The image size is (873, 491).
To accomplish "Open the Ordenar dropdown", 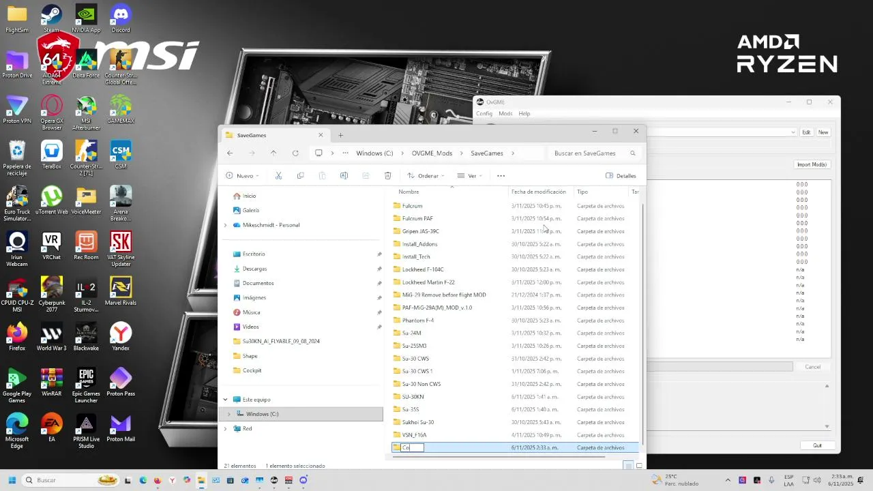I will pyautogui.click(x=426, y=175).
